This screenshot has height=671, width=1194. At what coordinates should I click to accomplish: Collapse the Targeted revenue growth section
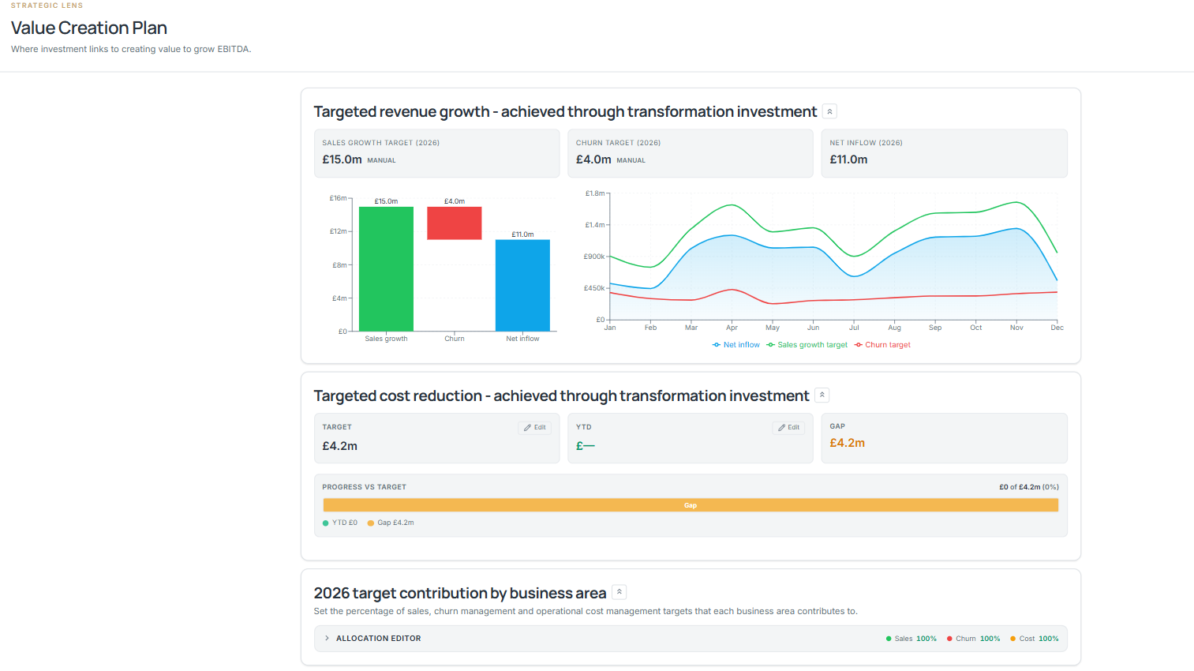pos(829,111)
